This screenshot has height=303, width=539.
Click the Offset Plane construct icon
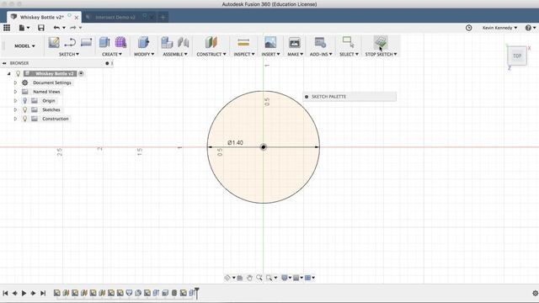(x=211, y=43)
